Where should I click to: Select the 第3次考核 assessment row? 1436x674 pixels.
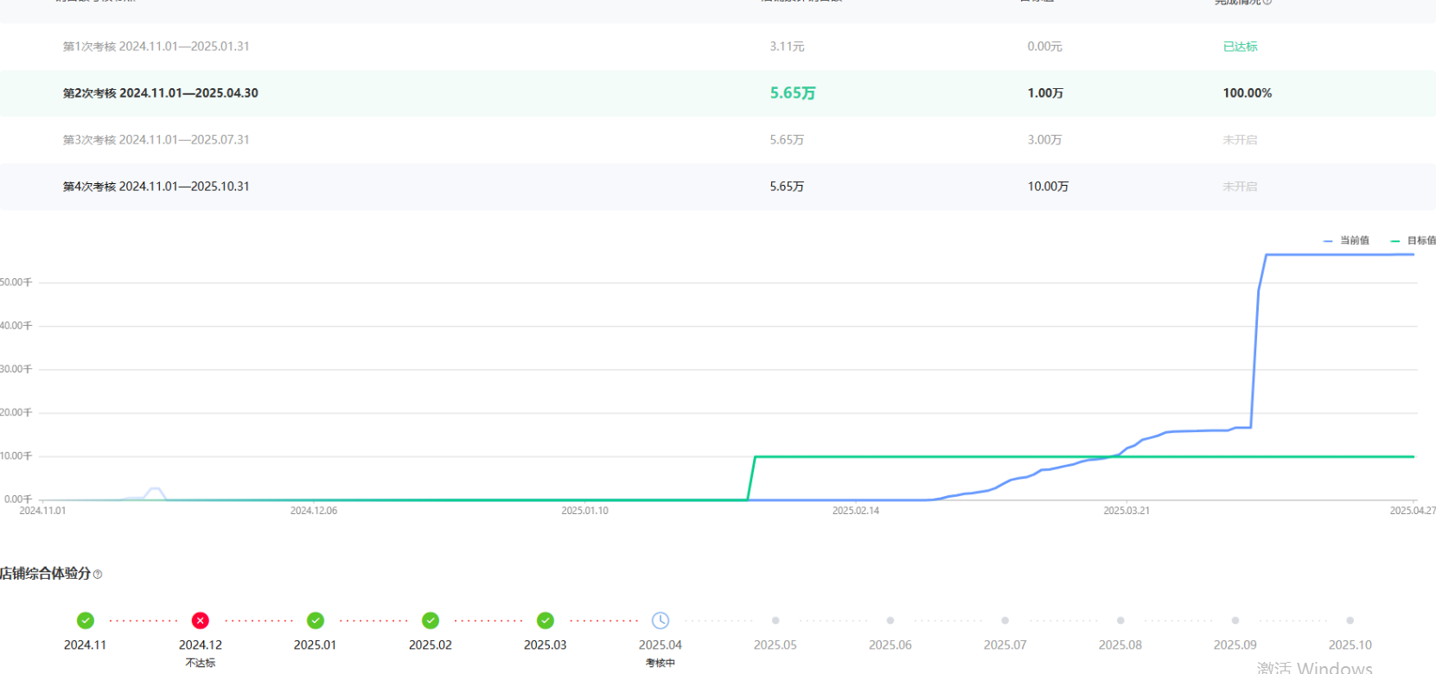[156, 140]
